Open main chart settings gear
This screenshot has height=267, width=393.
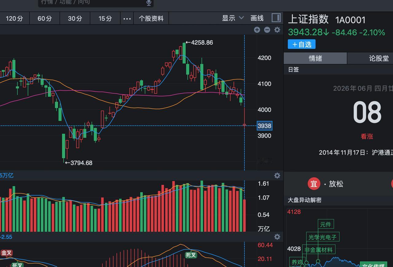(x=277, y=30)
